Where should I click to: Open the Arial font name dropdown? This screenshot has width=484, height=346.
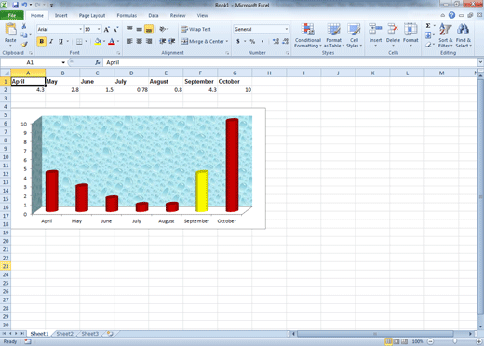[x=80, y=29]
